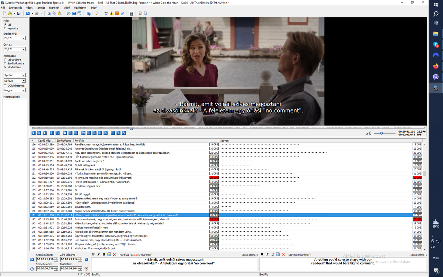Viewport: 443px width, 277px height.
Task: Toggle the video preview film icon
Action: (131, 14)
